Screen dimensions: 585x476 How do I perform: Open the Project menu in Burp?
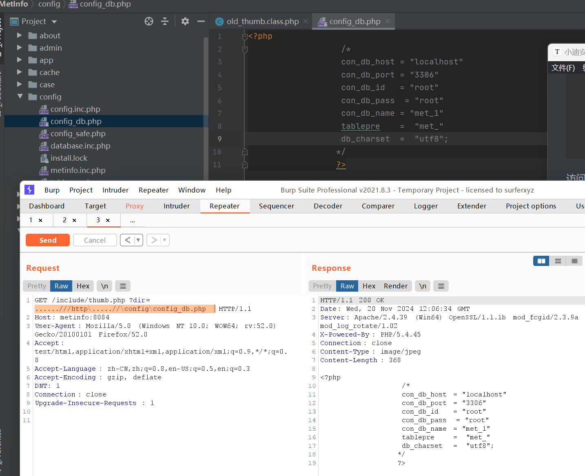[81, 190]
